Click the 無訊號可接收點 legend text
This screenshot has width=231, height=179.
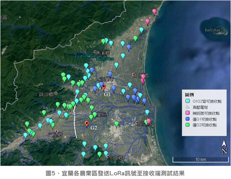pyautogui.click(x=206, y=113)
